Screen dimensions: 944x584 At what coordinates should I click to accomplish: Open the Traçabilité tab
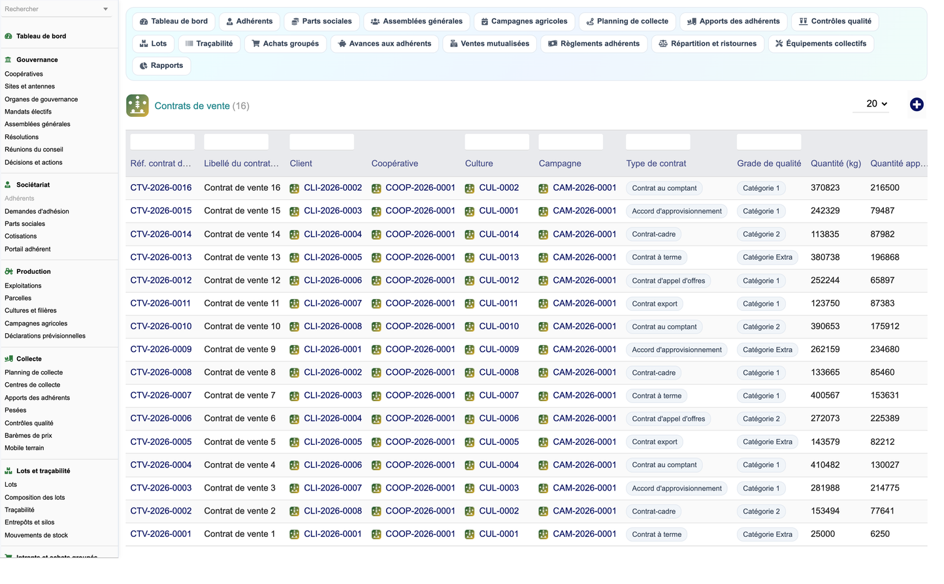coord(209,44)
